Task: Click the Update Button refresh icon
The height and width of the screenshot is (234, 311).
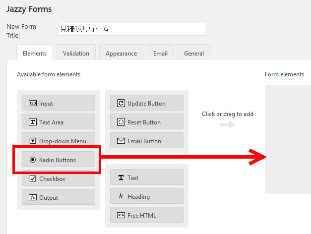Action: pyautogui.click(x=121, y=103)
